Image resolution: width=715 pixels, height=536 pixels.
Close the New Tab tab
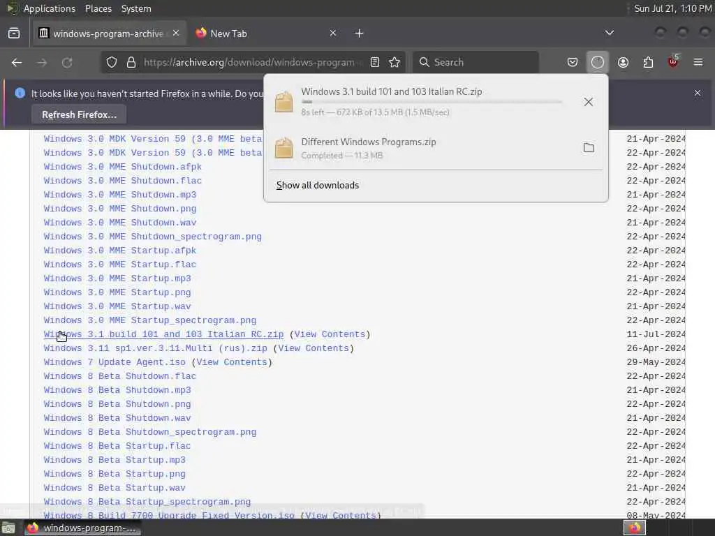pyautogui.click(x=333, y=33)
